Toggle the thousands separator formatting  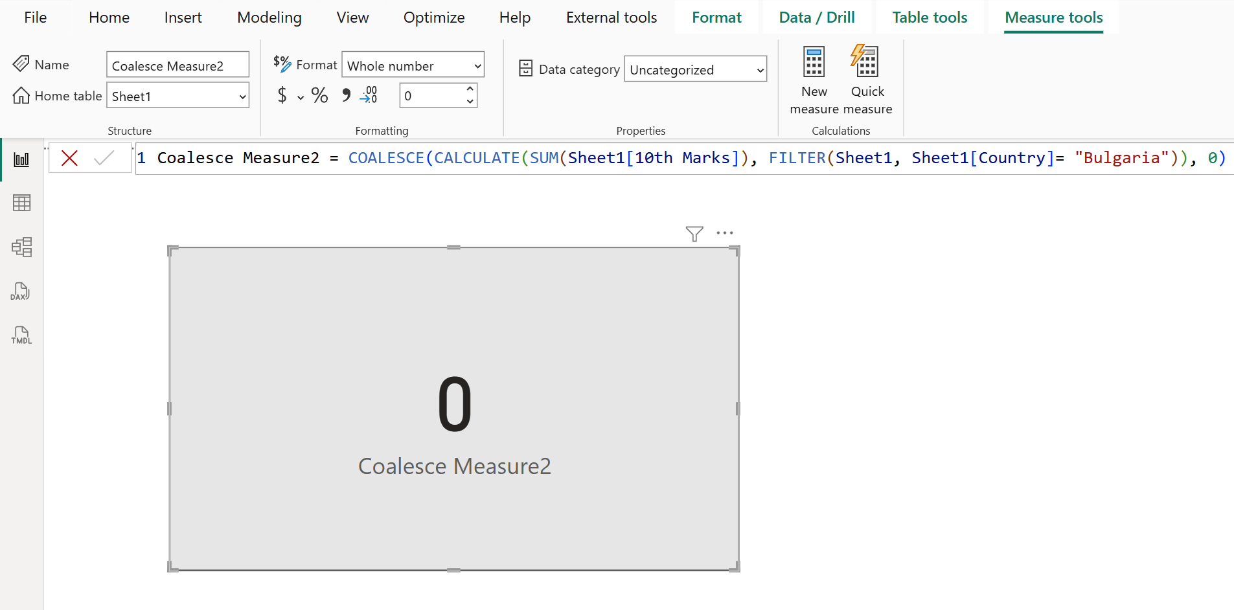coord(347,95)
